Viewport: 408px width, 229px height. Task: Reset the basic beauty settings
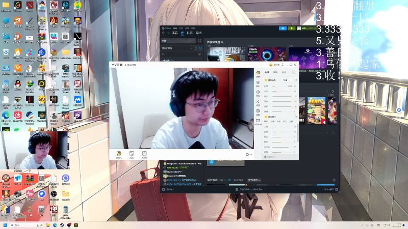pos(296,80)
